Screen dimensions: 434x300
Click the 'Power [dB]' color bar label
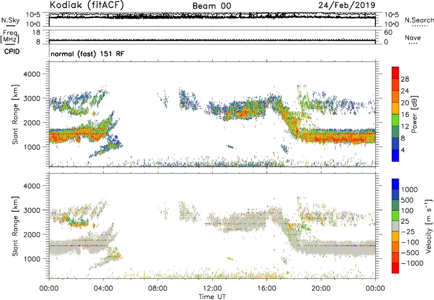pos(414,114)
